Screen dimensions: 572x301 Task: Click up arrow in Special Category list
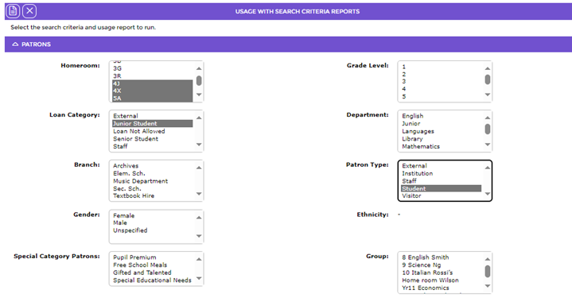click(199, 259)
